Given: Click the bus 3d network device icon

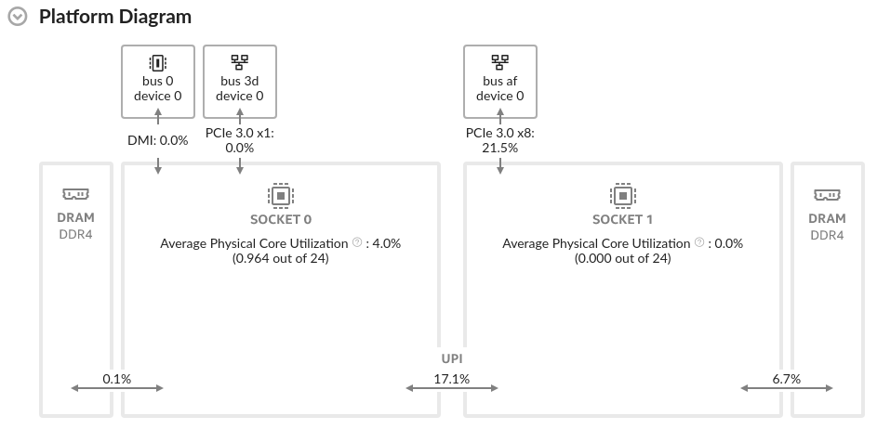Looking at the screenshot, I should pos(240,62).
